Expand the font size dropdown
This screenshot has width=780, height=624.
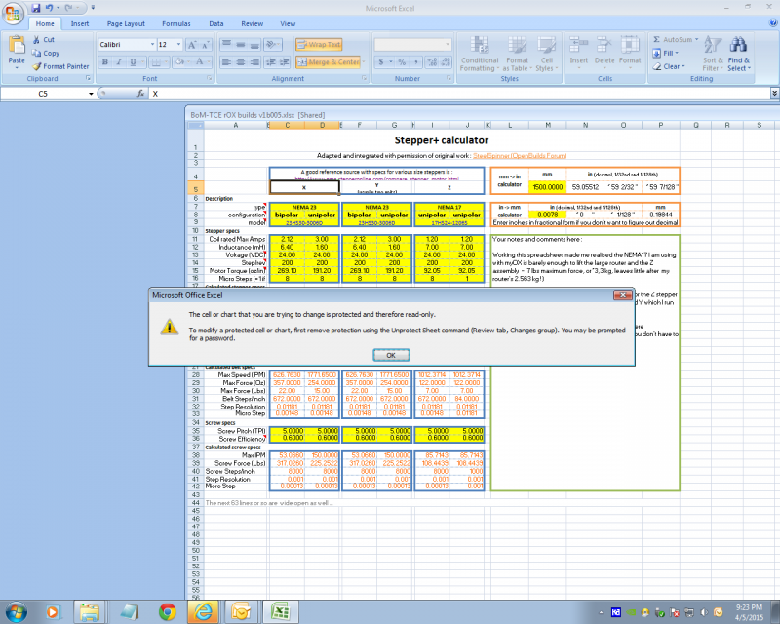pyautogui.click(x=177, y=45)
